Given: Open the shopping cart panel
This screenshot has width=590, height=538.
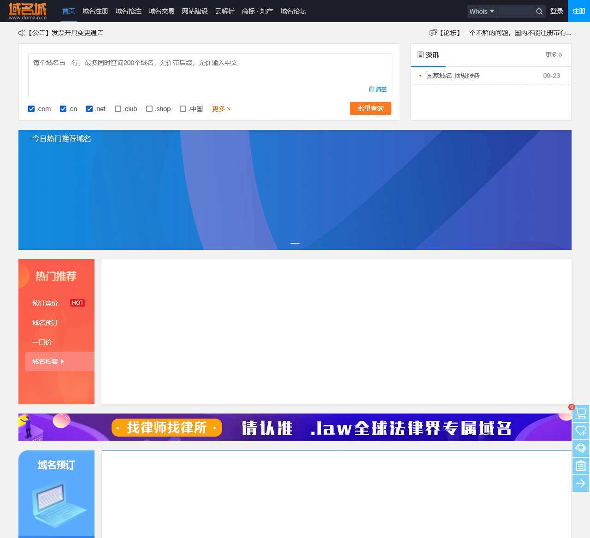Looking at the screenshot, I should pyautogui.click(x=580, y=414).
